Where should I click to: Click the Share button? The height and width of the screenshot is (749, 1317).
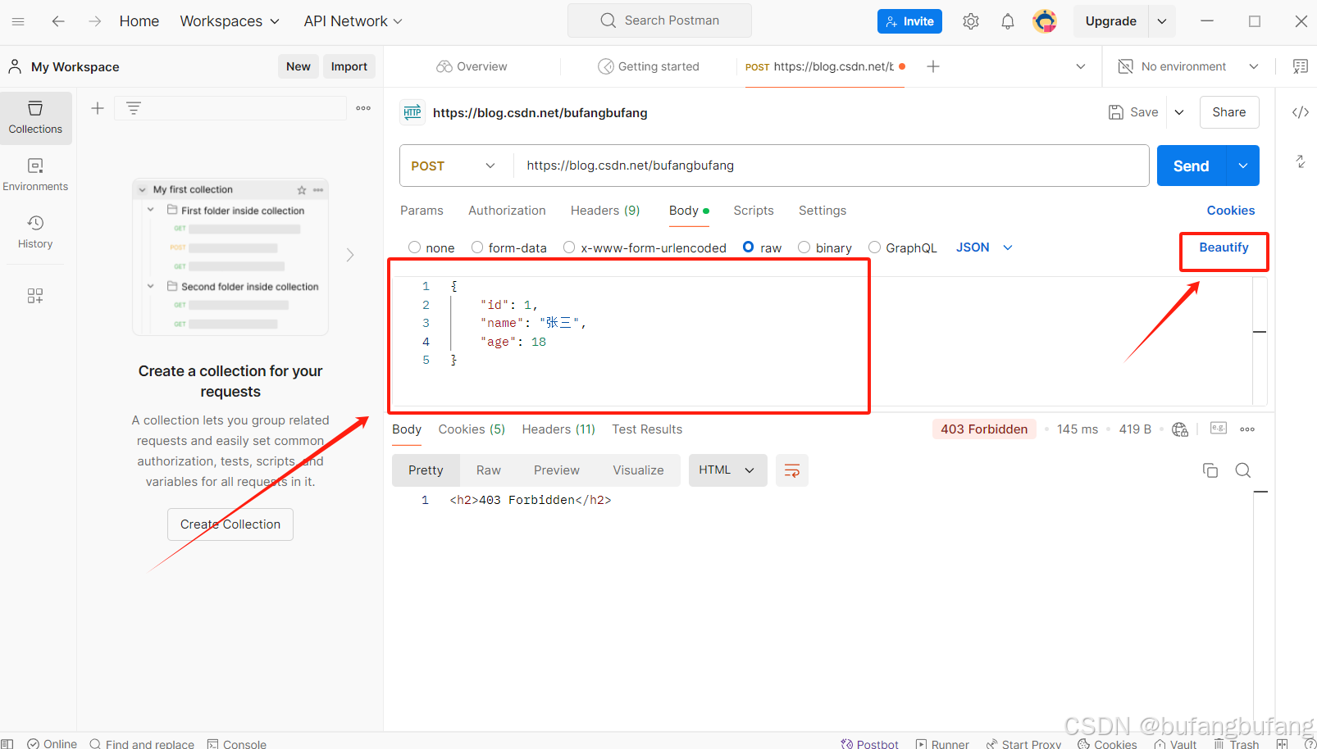(1229, 112)
